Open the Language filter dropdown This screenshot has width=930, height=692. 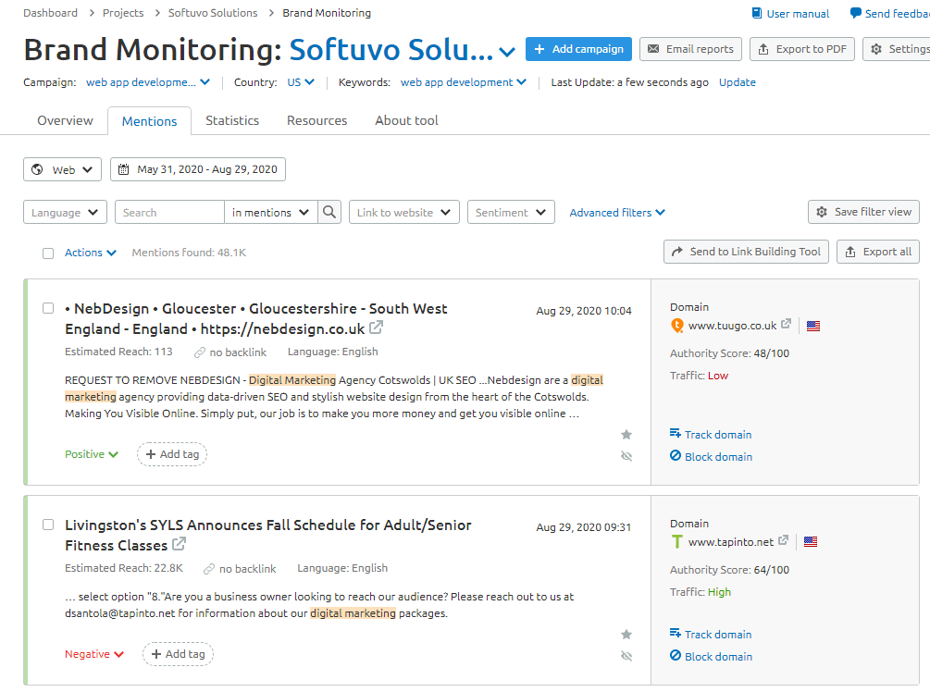[66, 212]
